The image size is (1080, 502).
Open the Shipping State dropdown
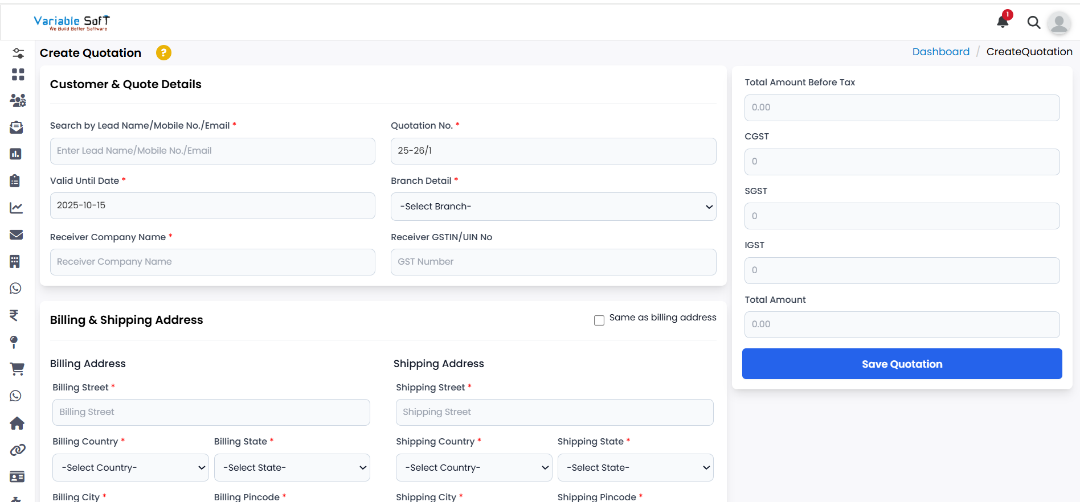[x=635, y=467]
